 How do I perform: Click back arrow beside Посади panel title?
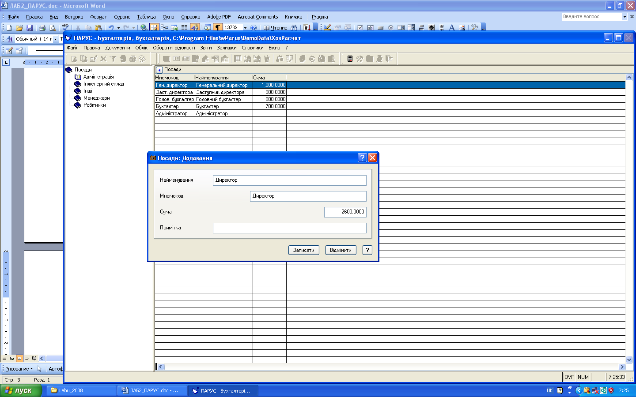tap(159, 70)
